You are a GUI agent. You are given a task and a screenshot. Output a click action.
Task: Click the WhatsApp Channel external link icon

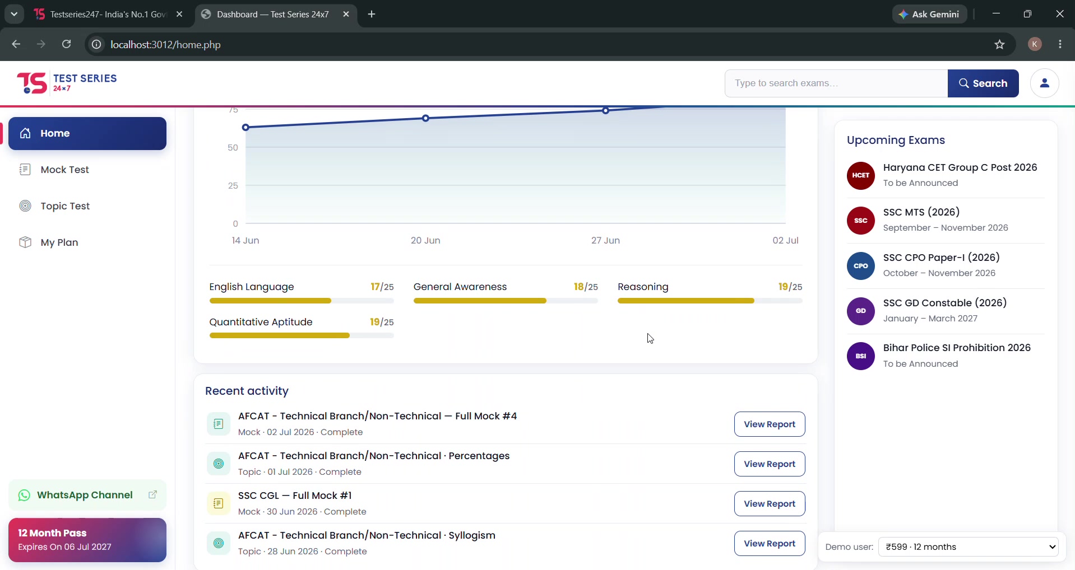click(x=152, y=495)
